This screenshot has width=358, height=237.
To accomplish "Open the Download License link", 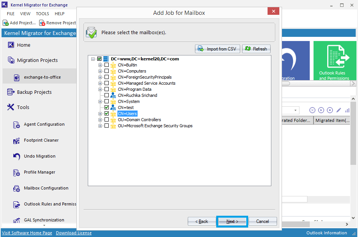I will (x=74, y=233).
